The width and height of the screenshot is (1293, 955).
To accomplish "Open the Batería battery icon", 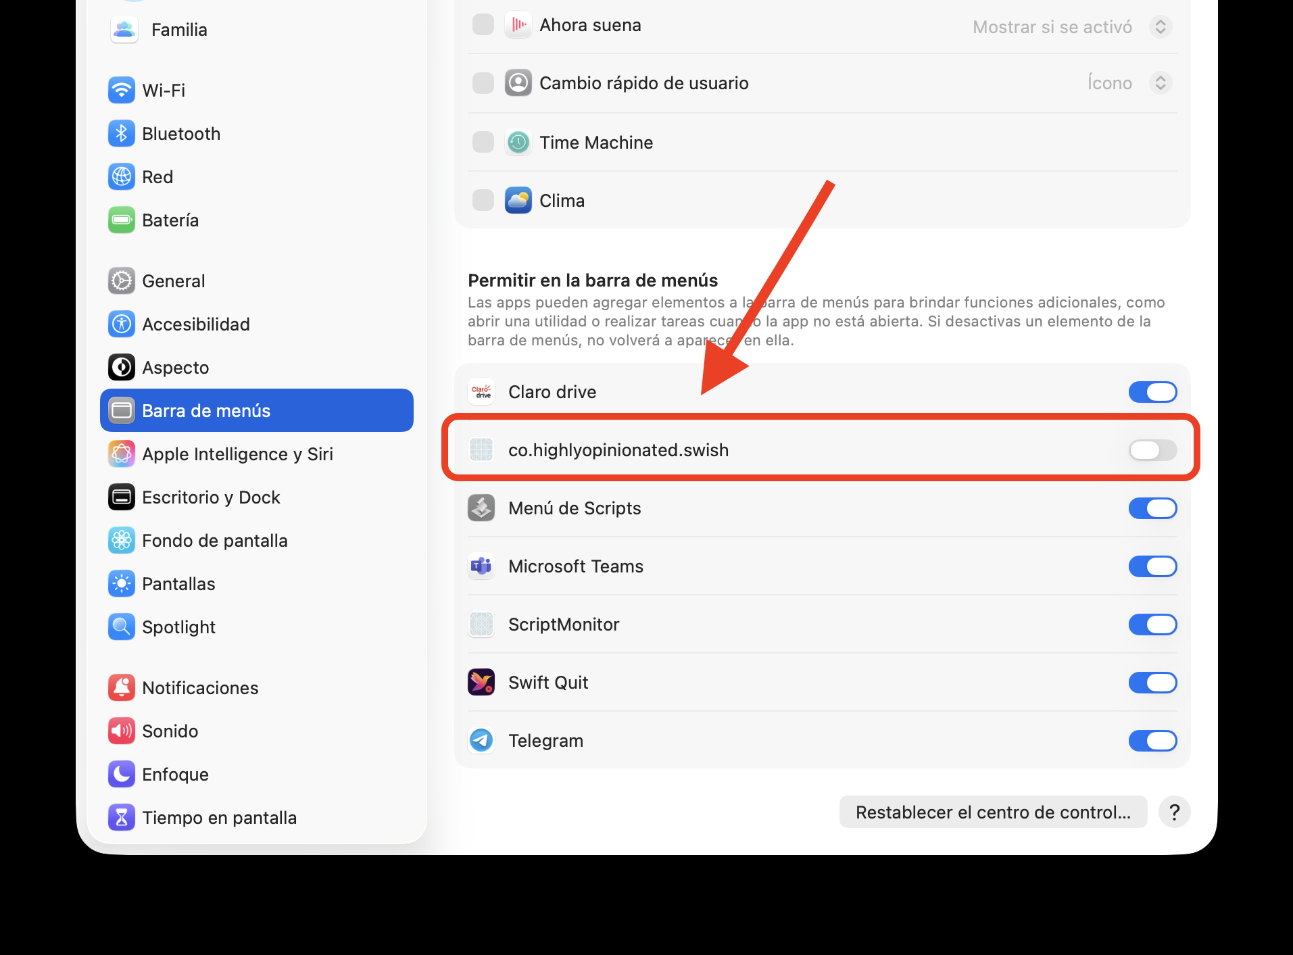I will (x=122, y=220).
